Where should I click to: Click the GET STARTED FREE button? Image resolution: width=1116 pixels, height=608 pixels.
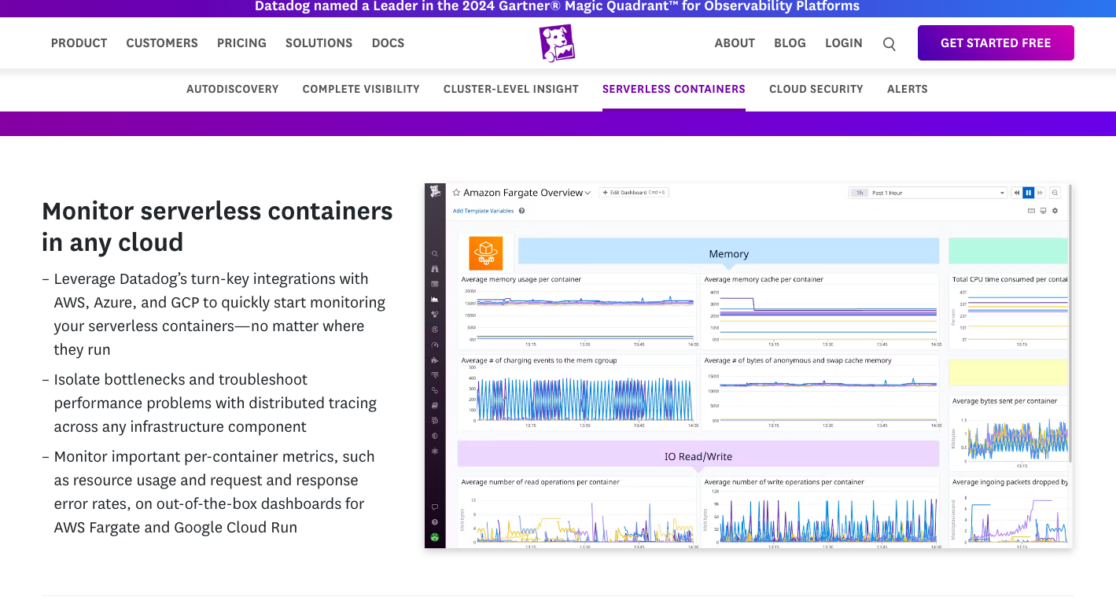995,42
